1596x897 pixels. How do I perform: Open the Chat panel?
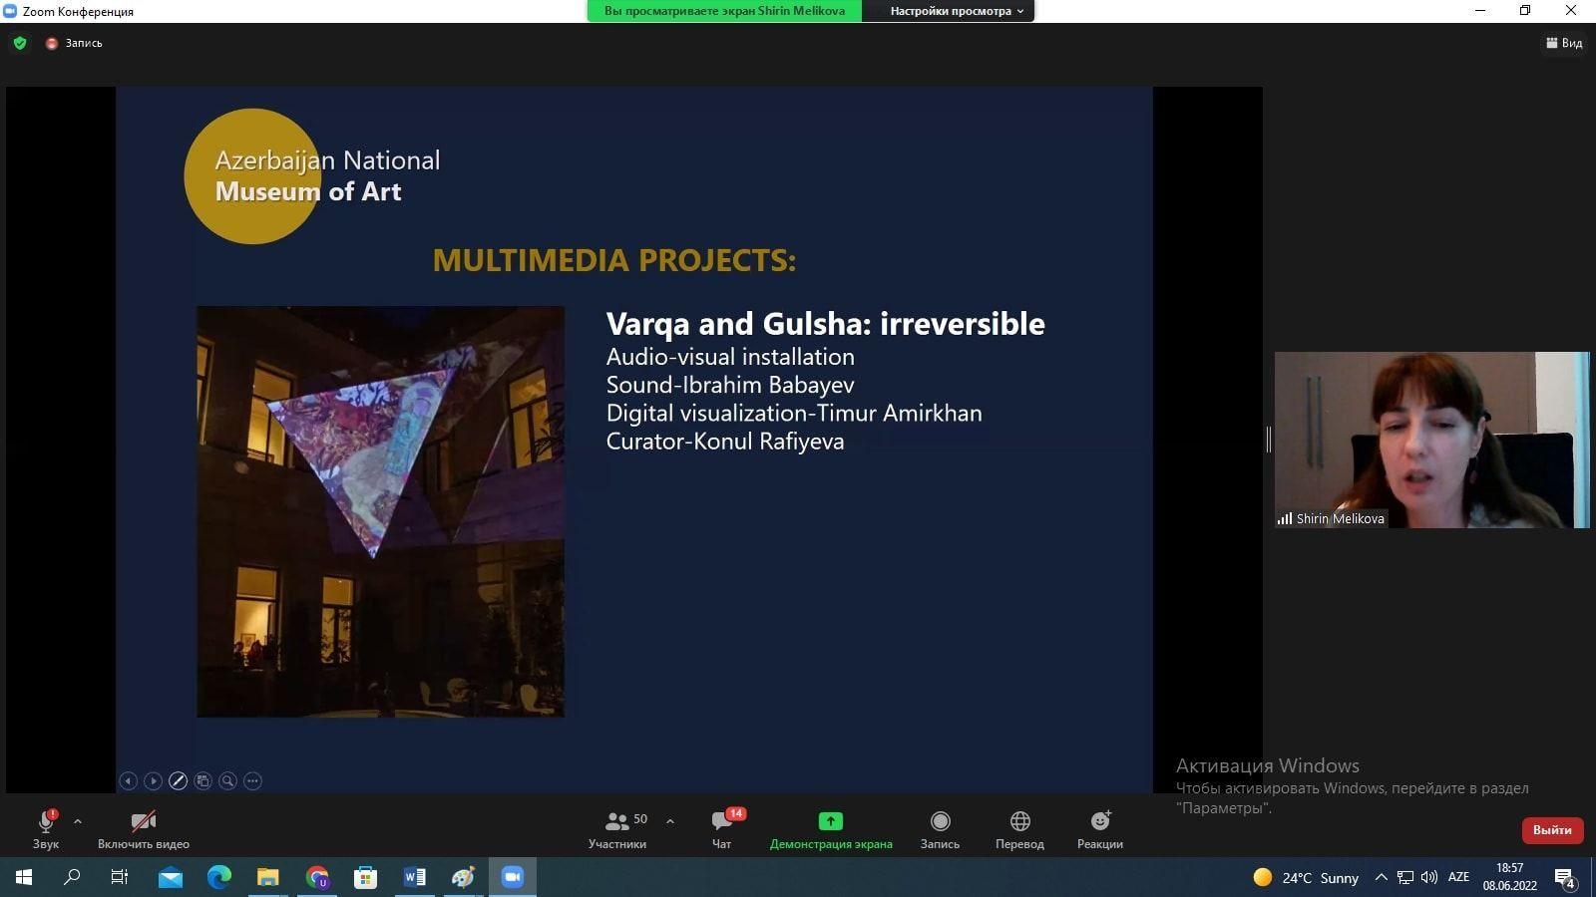point(722,828)
